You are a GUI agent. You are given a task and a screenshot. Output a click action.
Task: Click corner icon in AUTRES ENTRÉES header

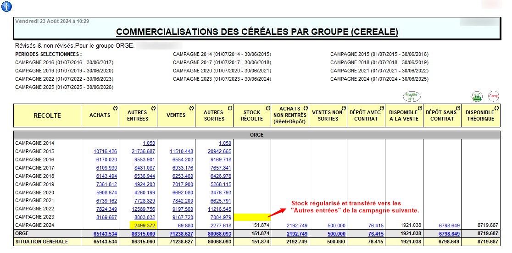tap(154, 108)
